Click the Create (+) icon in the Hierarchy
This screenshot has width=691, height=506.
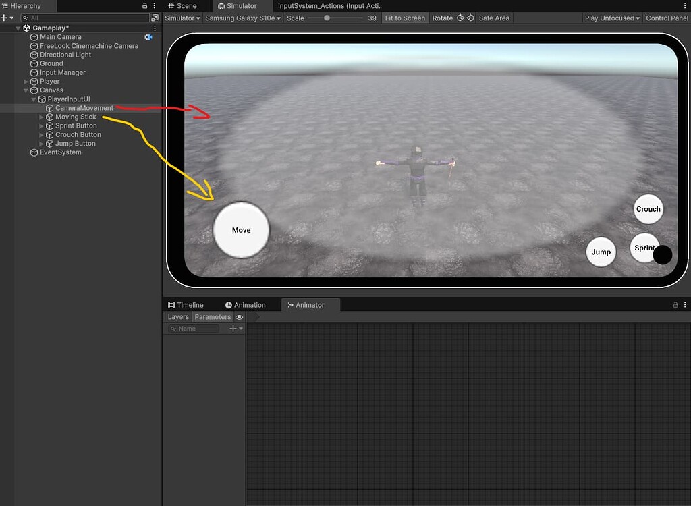coord(4,17)
